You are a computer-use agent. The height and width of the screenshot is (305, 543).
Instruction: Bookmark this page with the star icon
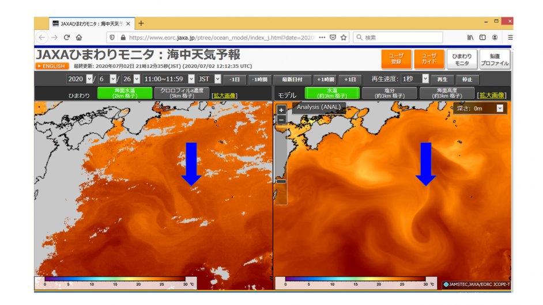click(x=344, y=37)
